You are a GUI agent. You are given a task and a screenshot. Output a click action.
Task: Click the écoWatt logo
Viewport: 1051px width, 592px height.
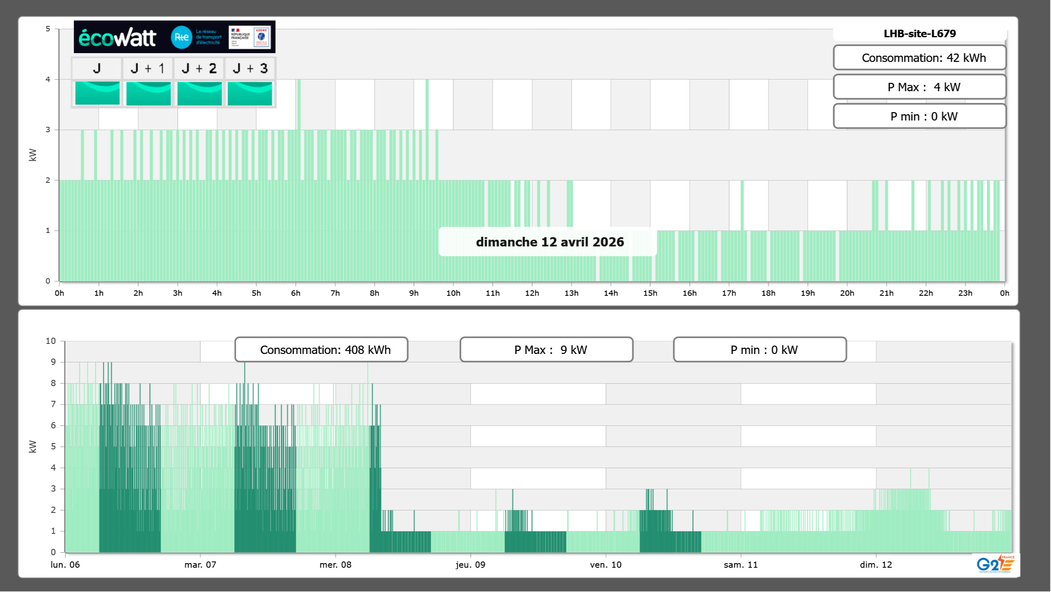[118, 38]
